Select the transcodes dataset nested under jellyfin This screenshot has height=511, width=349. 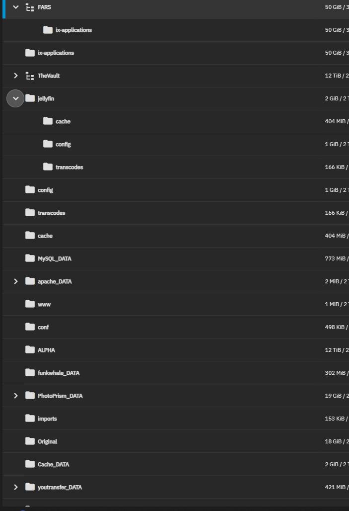coord(176,167)
